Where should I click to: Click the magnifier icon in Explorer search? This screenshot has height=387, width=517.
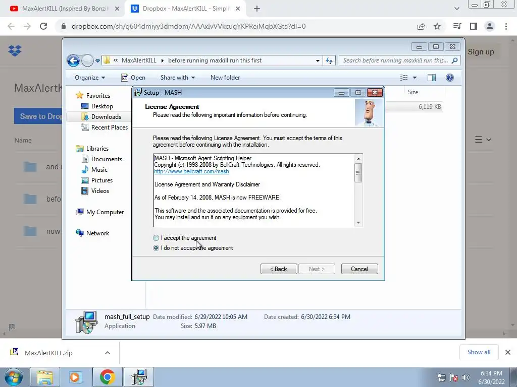click(x=455, y=60)
